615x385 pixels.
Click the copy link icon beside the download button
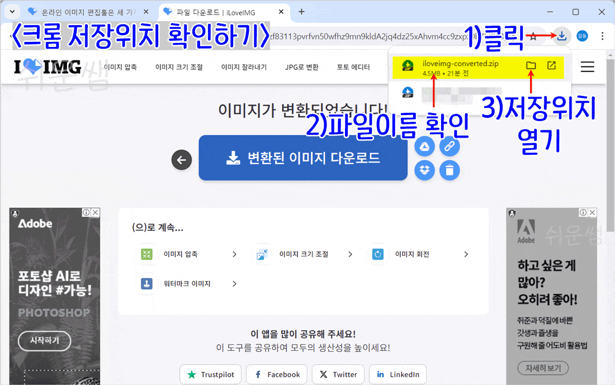pos(449,146)
